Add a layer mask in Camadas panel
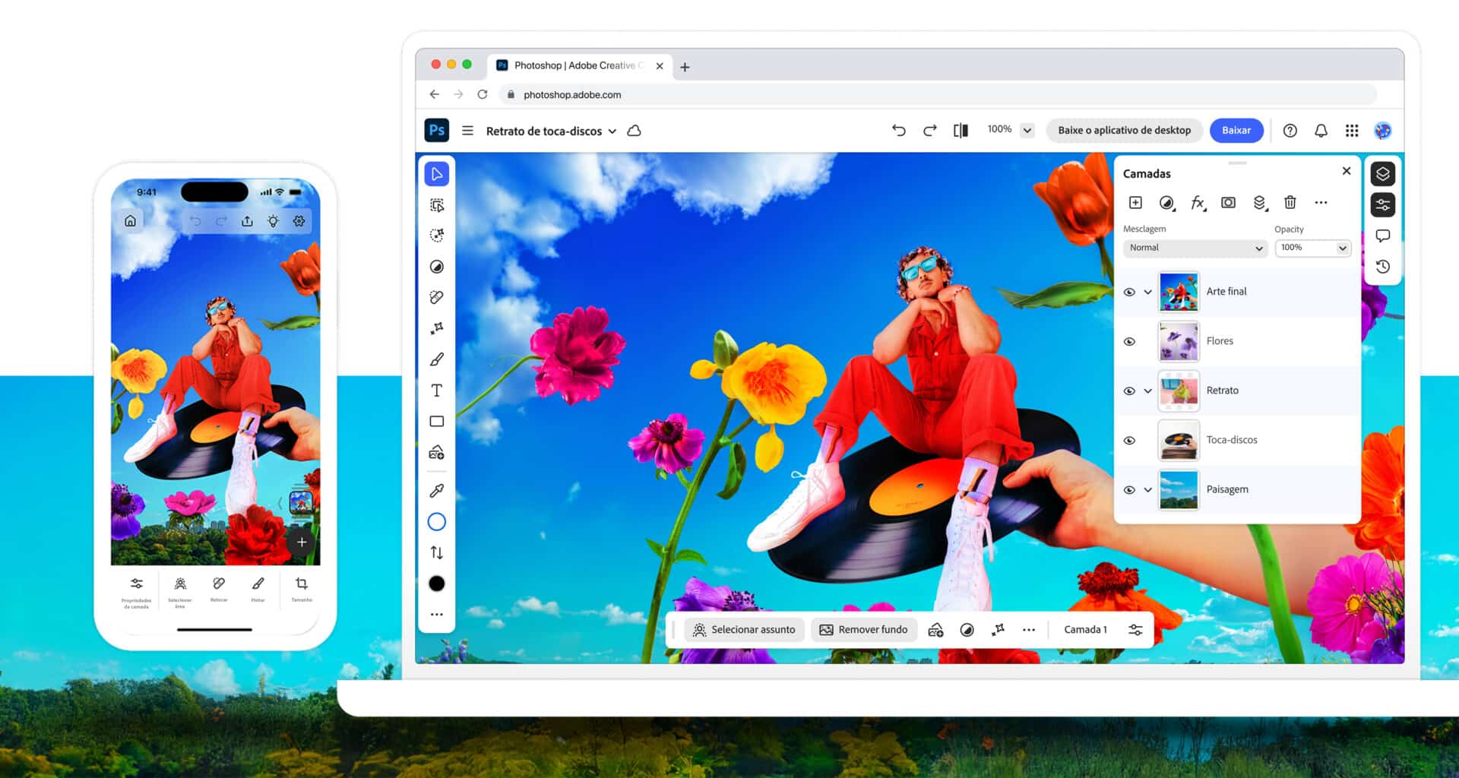Image resolution: width=1459 pixels, height=778 pixels. coord(1228,202)
